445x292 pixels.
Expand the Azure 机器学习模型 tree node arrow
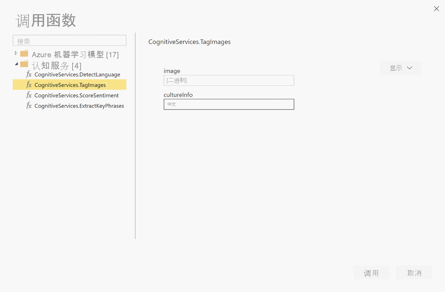coord(16,53)
